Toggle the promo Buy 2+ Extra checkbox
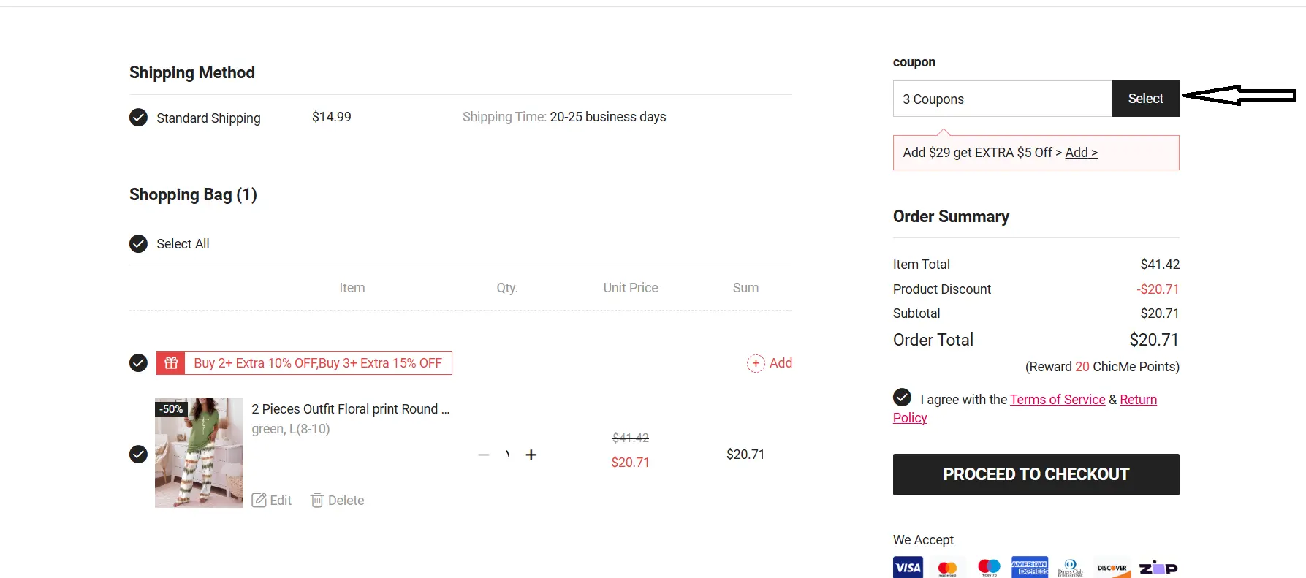 point(138,362)
